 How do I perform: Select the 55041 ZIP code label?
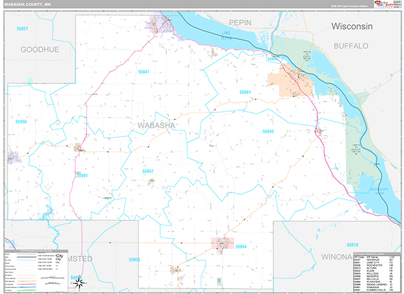(143, 71)
